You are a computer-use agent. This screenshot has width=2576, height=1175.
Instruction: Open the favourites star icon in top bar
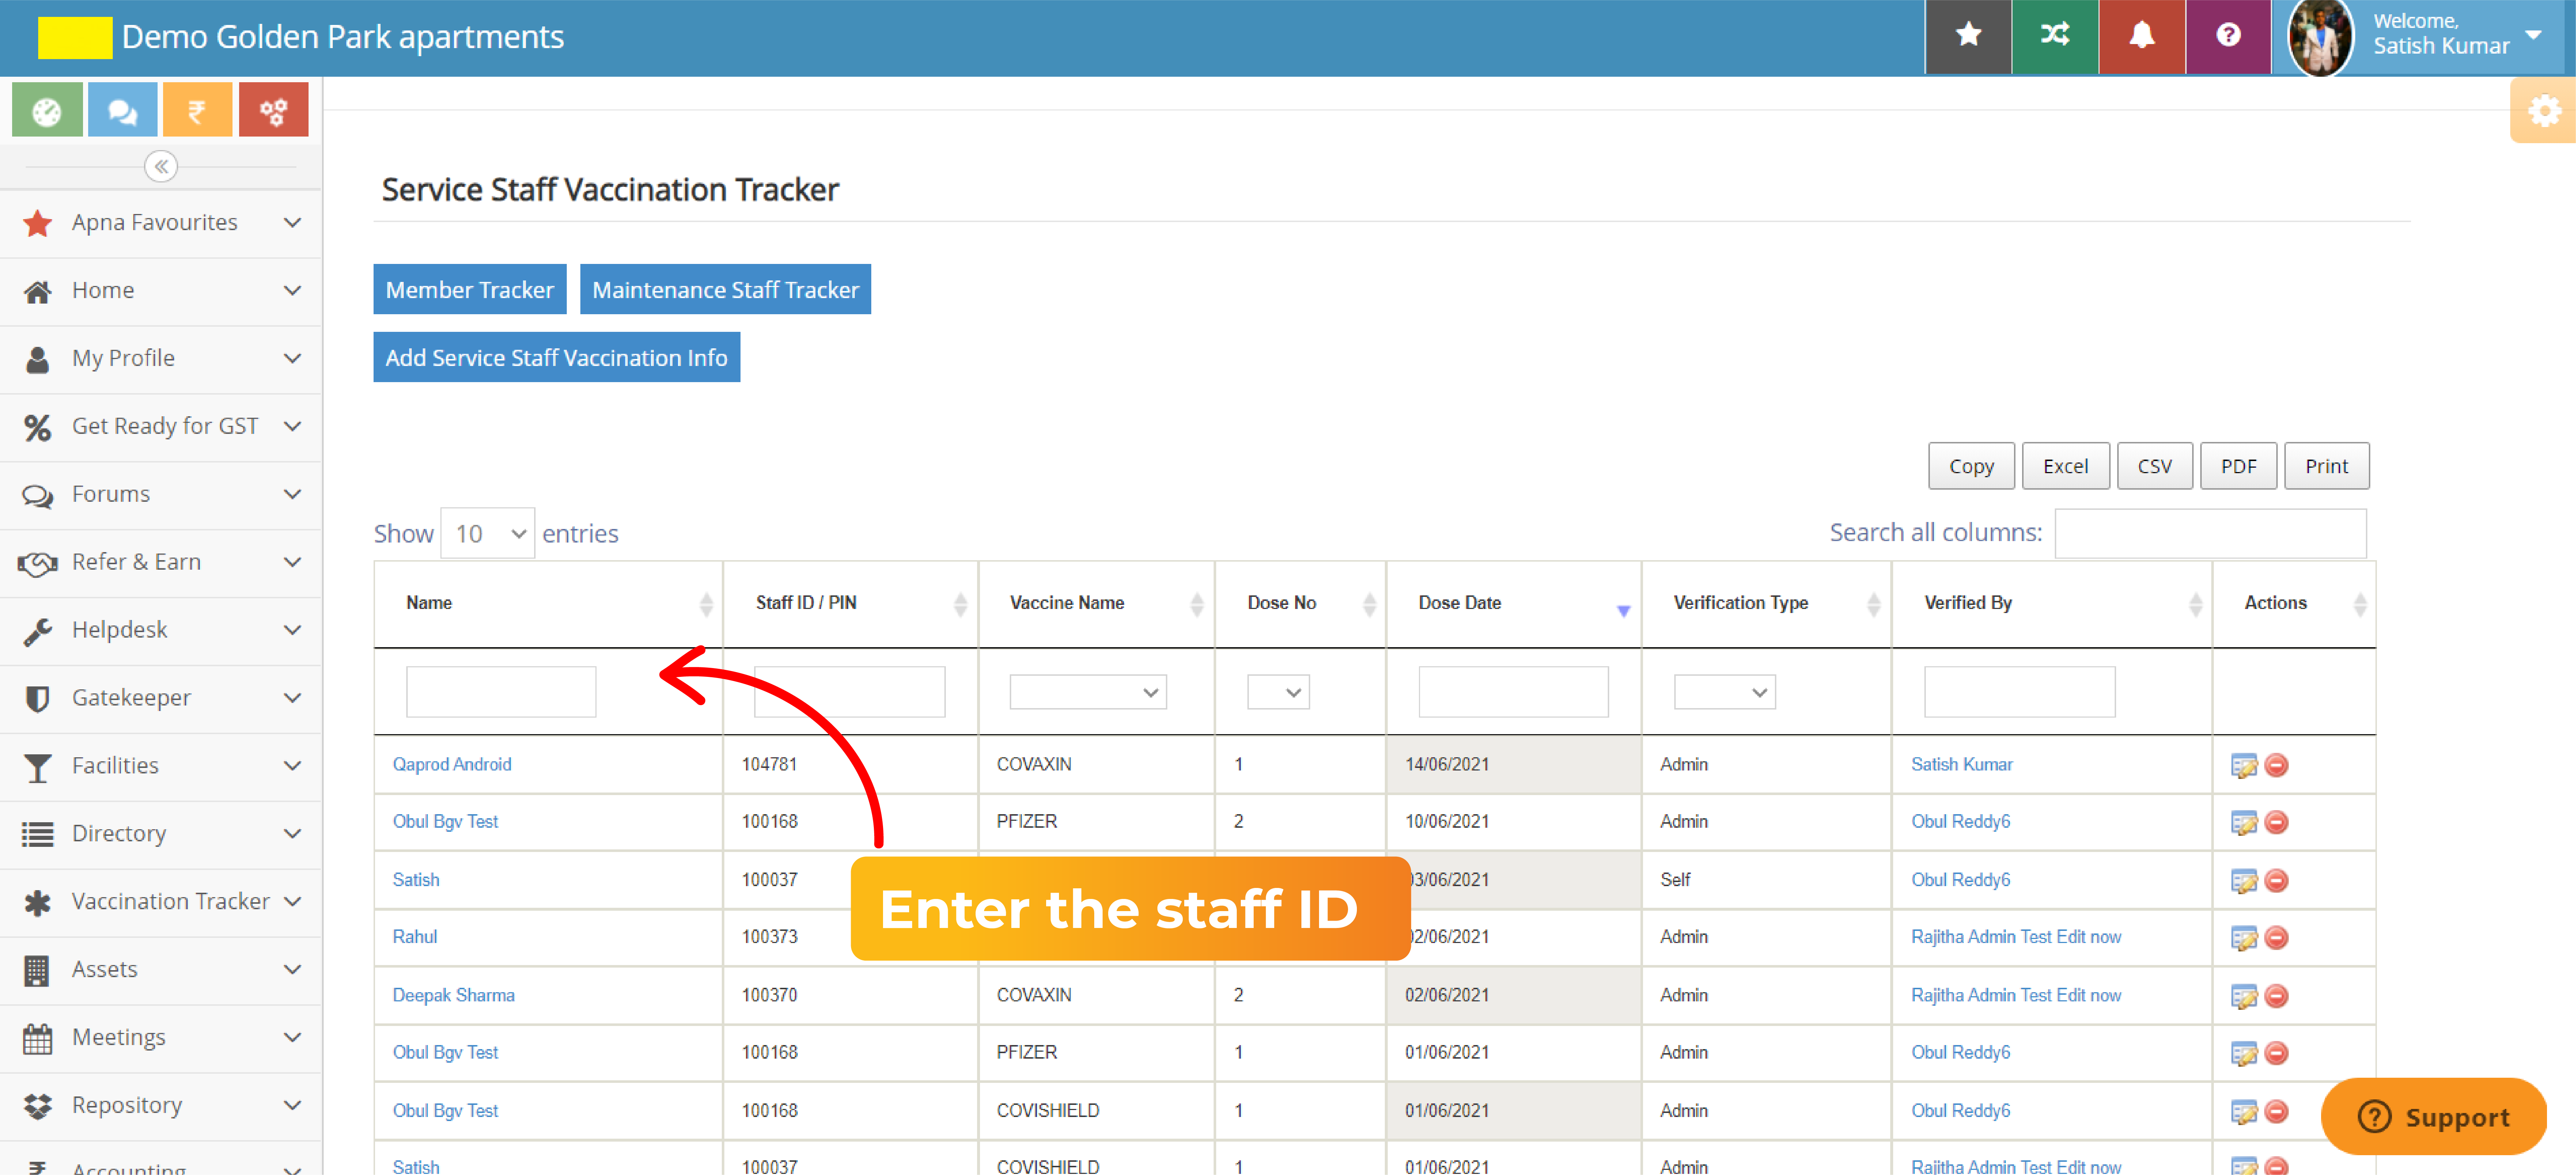(x=1968, y=36)
